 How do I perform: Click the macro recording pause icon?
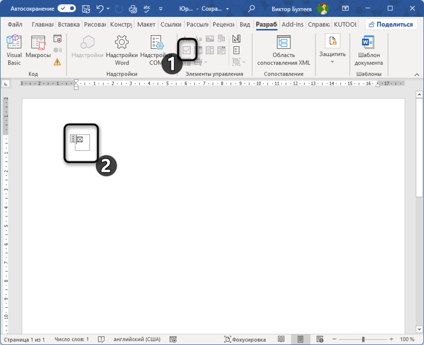[58, 50]
